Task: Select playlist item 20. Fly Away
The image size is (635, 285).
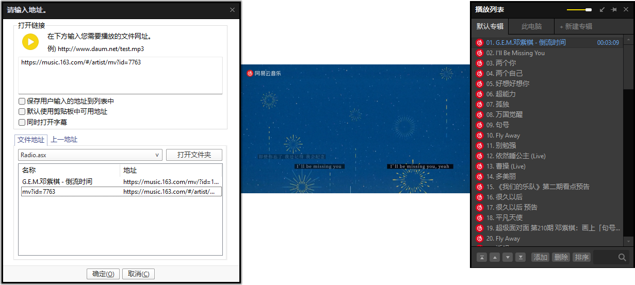Action: (x=548, y=239)
